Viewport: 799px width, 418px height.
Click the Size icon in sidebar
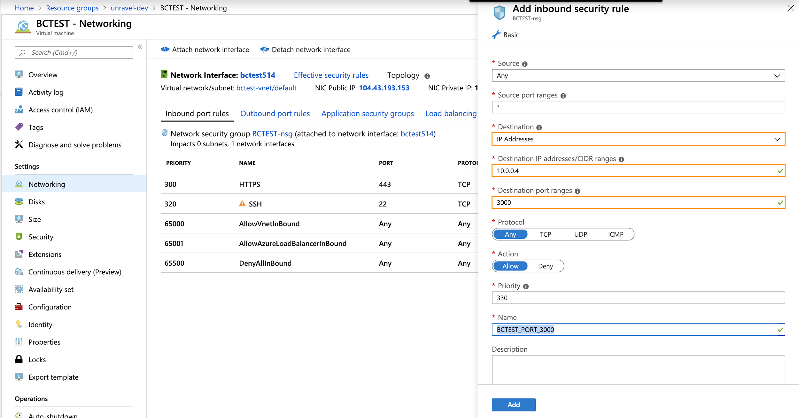[x=19, y=219]
